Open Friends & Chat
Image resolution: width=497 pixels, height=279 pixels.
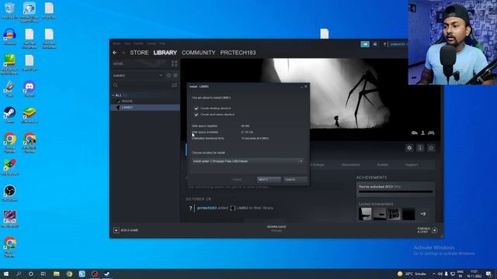[x=428, y=230]
